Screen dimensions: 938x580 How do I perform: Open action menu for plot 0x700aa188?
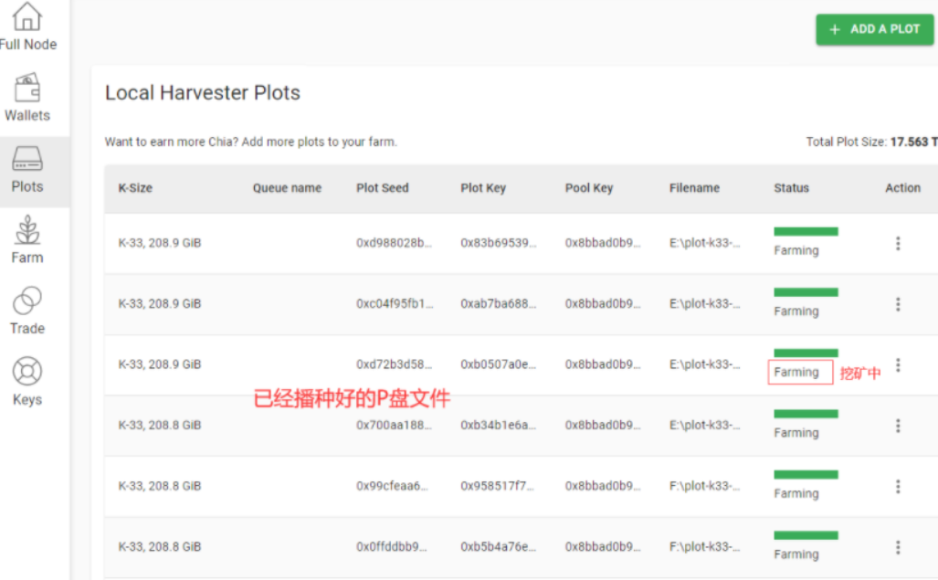click(x=898, y=426)
